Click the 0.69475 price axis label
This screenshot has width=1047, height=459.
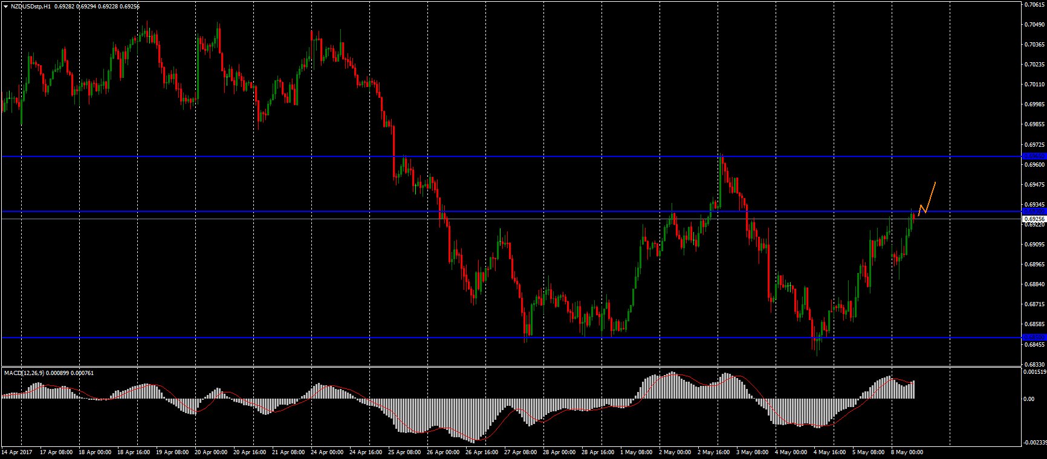pyautogui.click(x=1034, y=184)
